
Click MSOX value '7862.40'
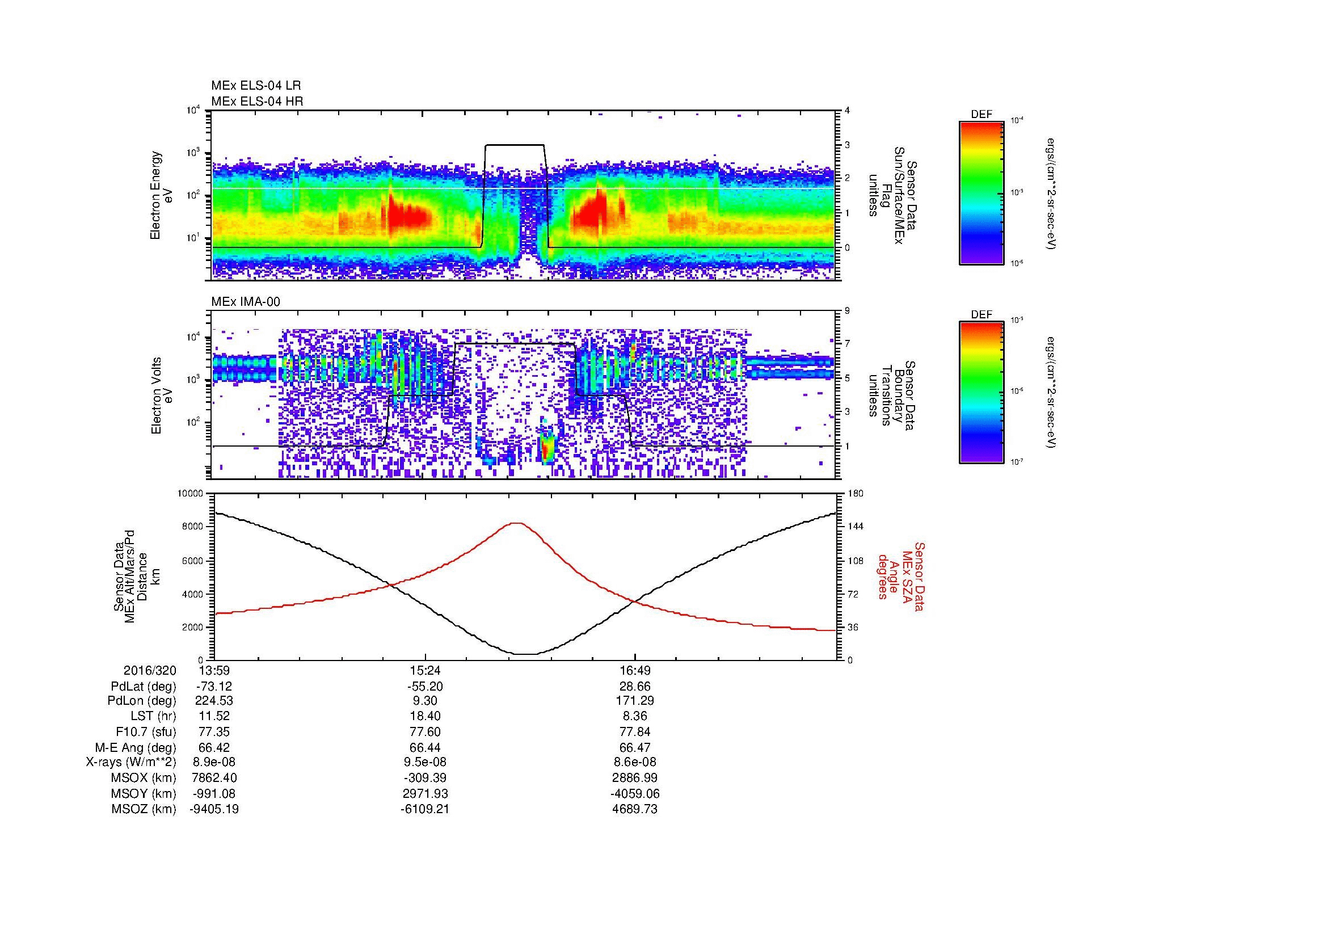pyautogui.click(x=214, y=778)
